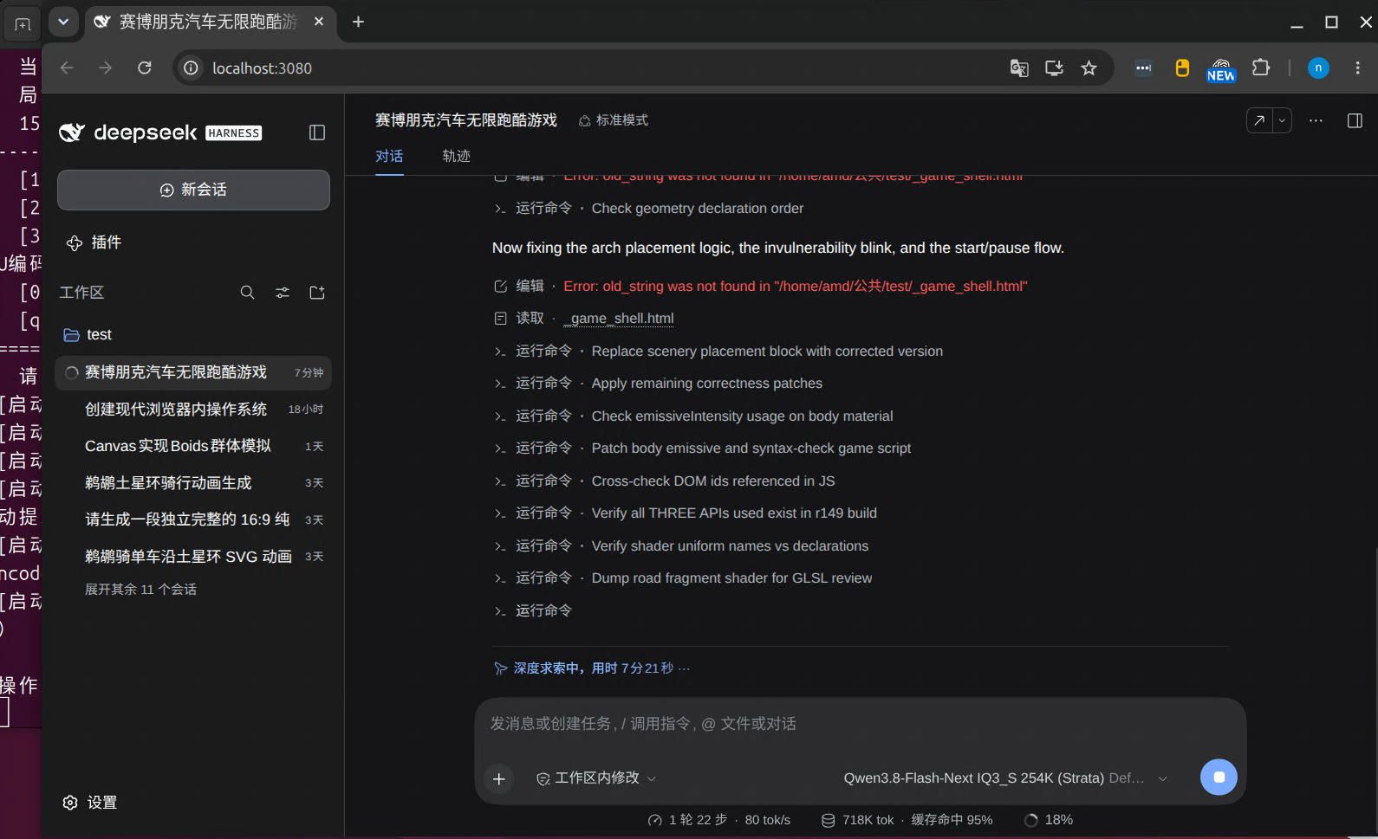Collapse the deepseek sidebar panel icon
The width and height of the screenshot is (1378, 839).
click(317, 132)
